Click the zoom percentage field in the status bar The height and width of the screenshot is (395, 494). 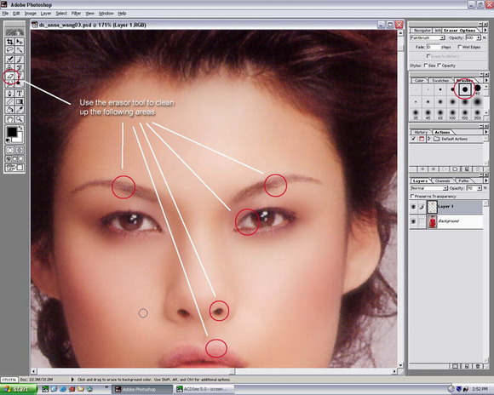pos(9,380)
